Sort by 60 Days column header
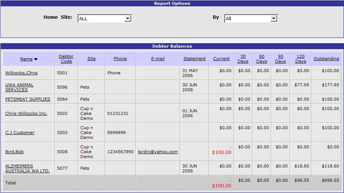This screenshot has height=193, width=344. 261,59
